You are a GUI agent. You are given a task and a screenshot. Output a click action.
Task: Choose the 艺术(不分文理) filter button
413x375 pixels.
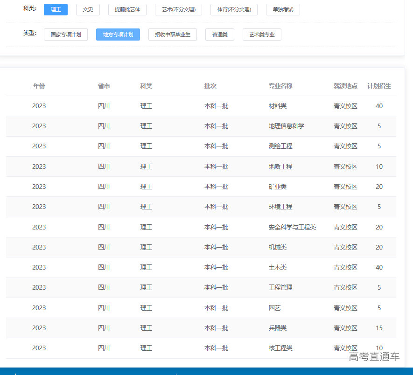pos(178,10)
